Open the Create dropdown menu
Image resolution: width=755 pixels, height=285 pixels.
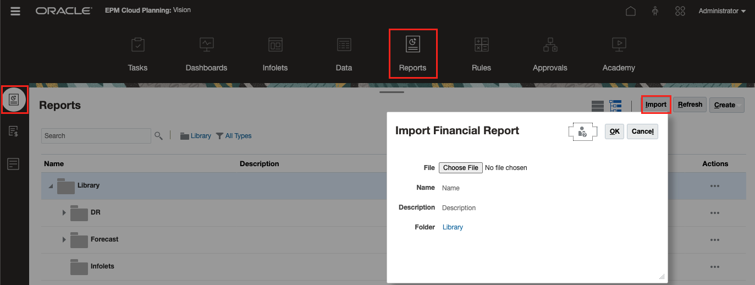tap(726, 105)
